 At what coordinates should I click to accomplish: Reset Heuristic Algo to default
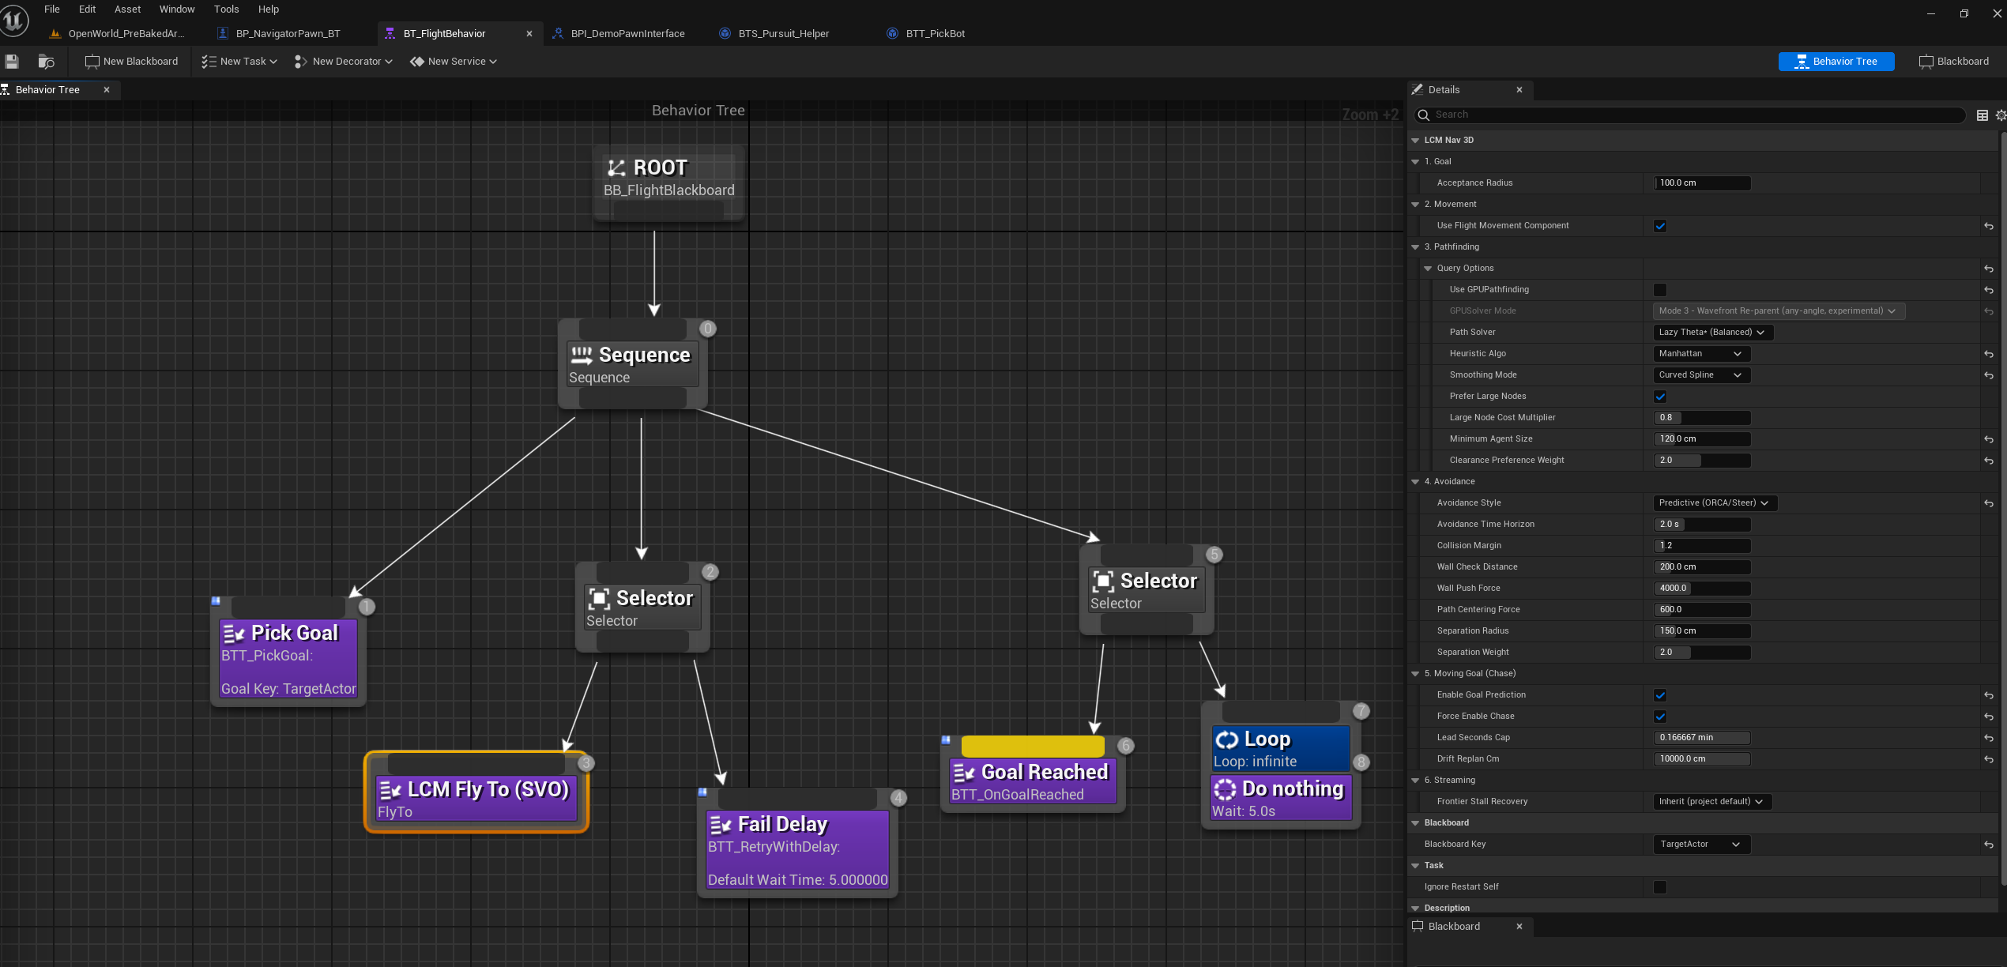[x=1988, y=354]
